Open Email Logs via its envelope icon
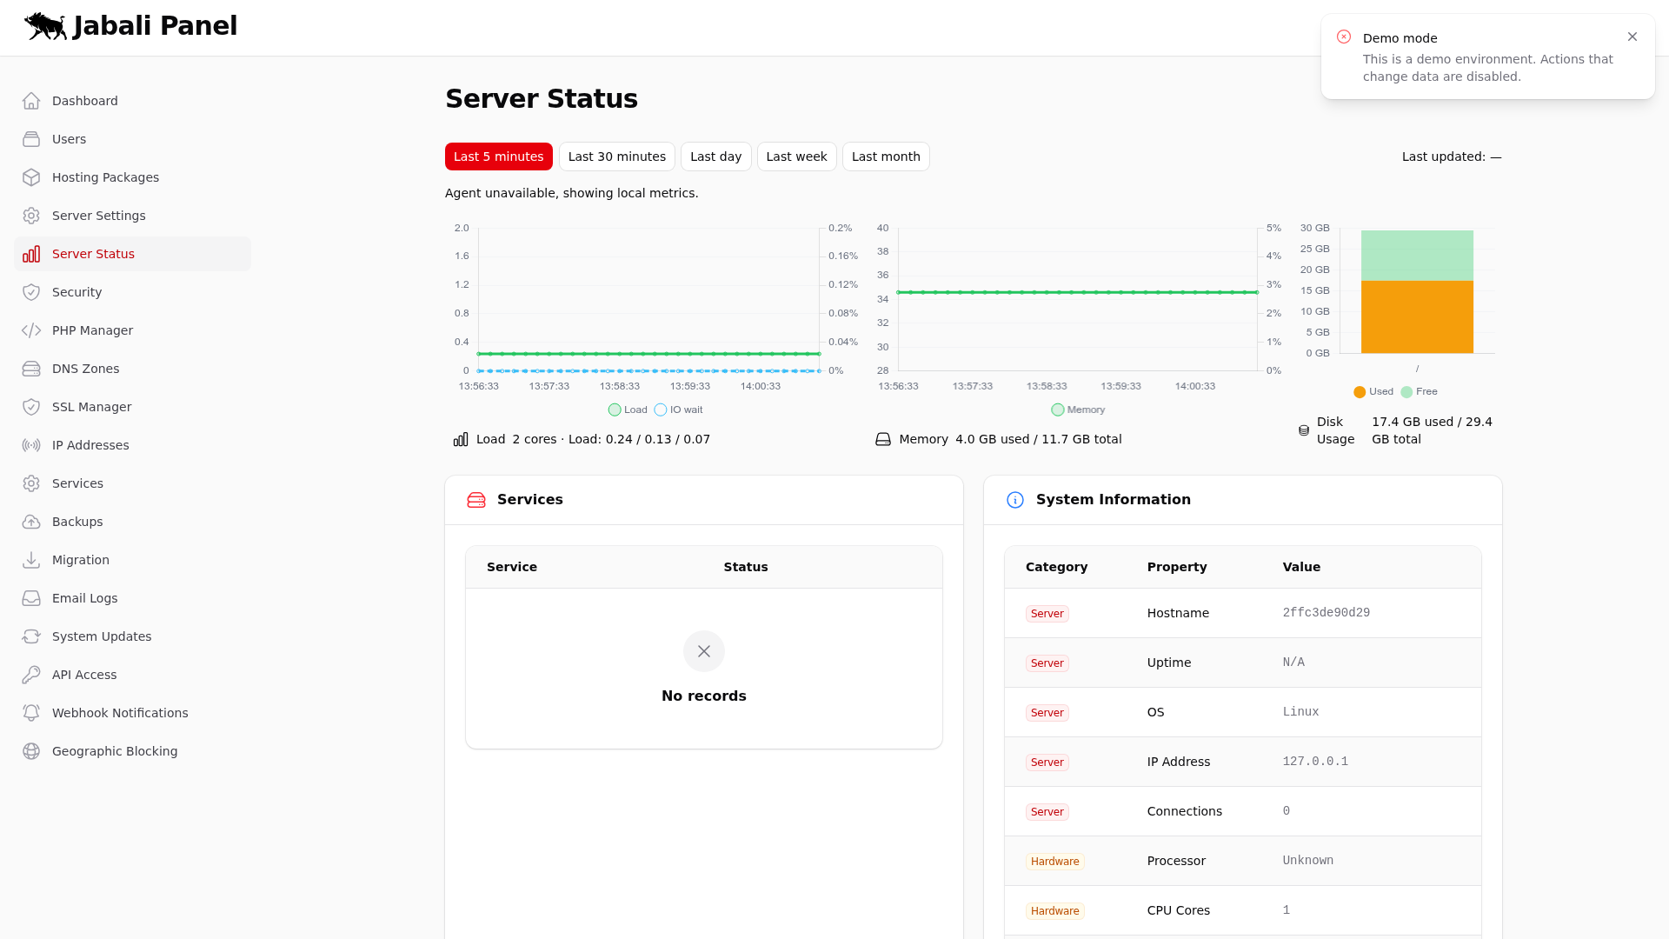This screenshot has height=939, width=1669. pos(31,598)
